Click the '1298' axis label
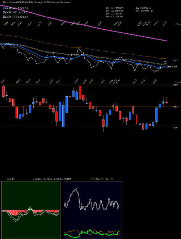 [175, 61]
